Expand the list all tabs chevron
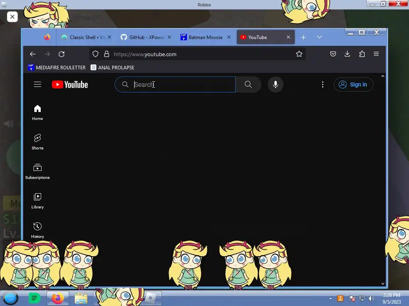The width and height of the screenshot is (409, 306). 319,37
